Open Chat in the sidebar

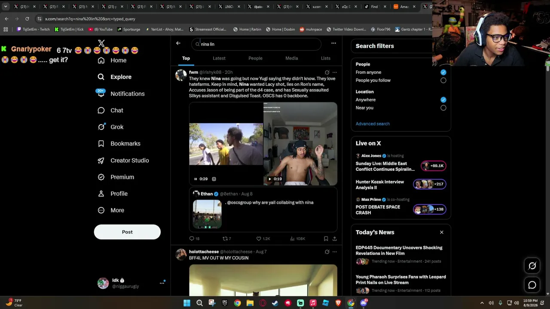(x=110, y=110)
